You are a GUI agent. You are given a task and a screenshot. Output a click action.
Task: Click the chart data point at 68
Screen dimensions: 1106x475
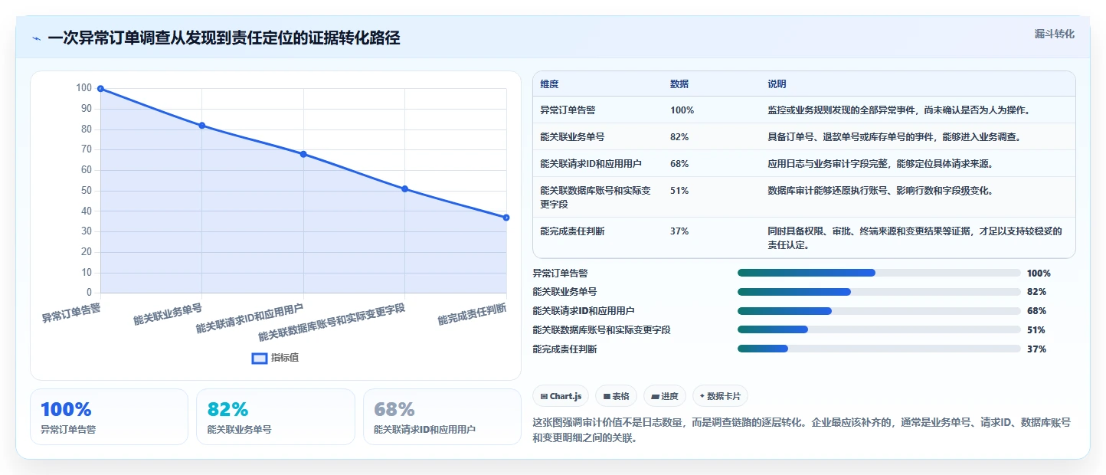click(x=303, y=154)
